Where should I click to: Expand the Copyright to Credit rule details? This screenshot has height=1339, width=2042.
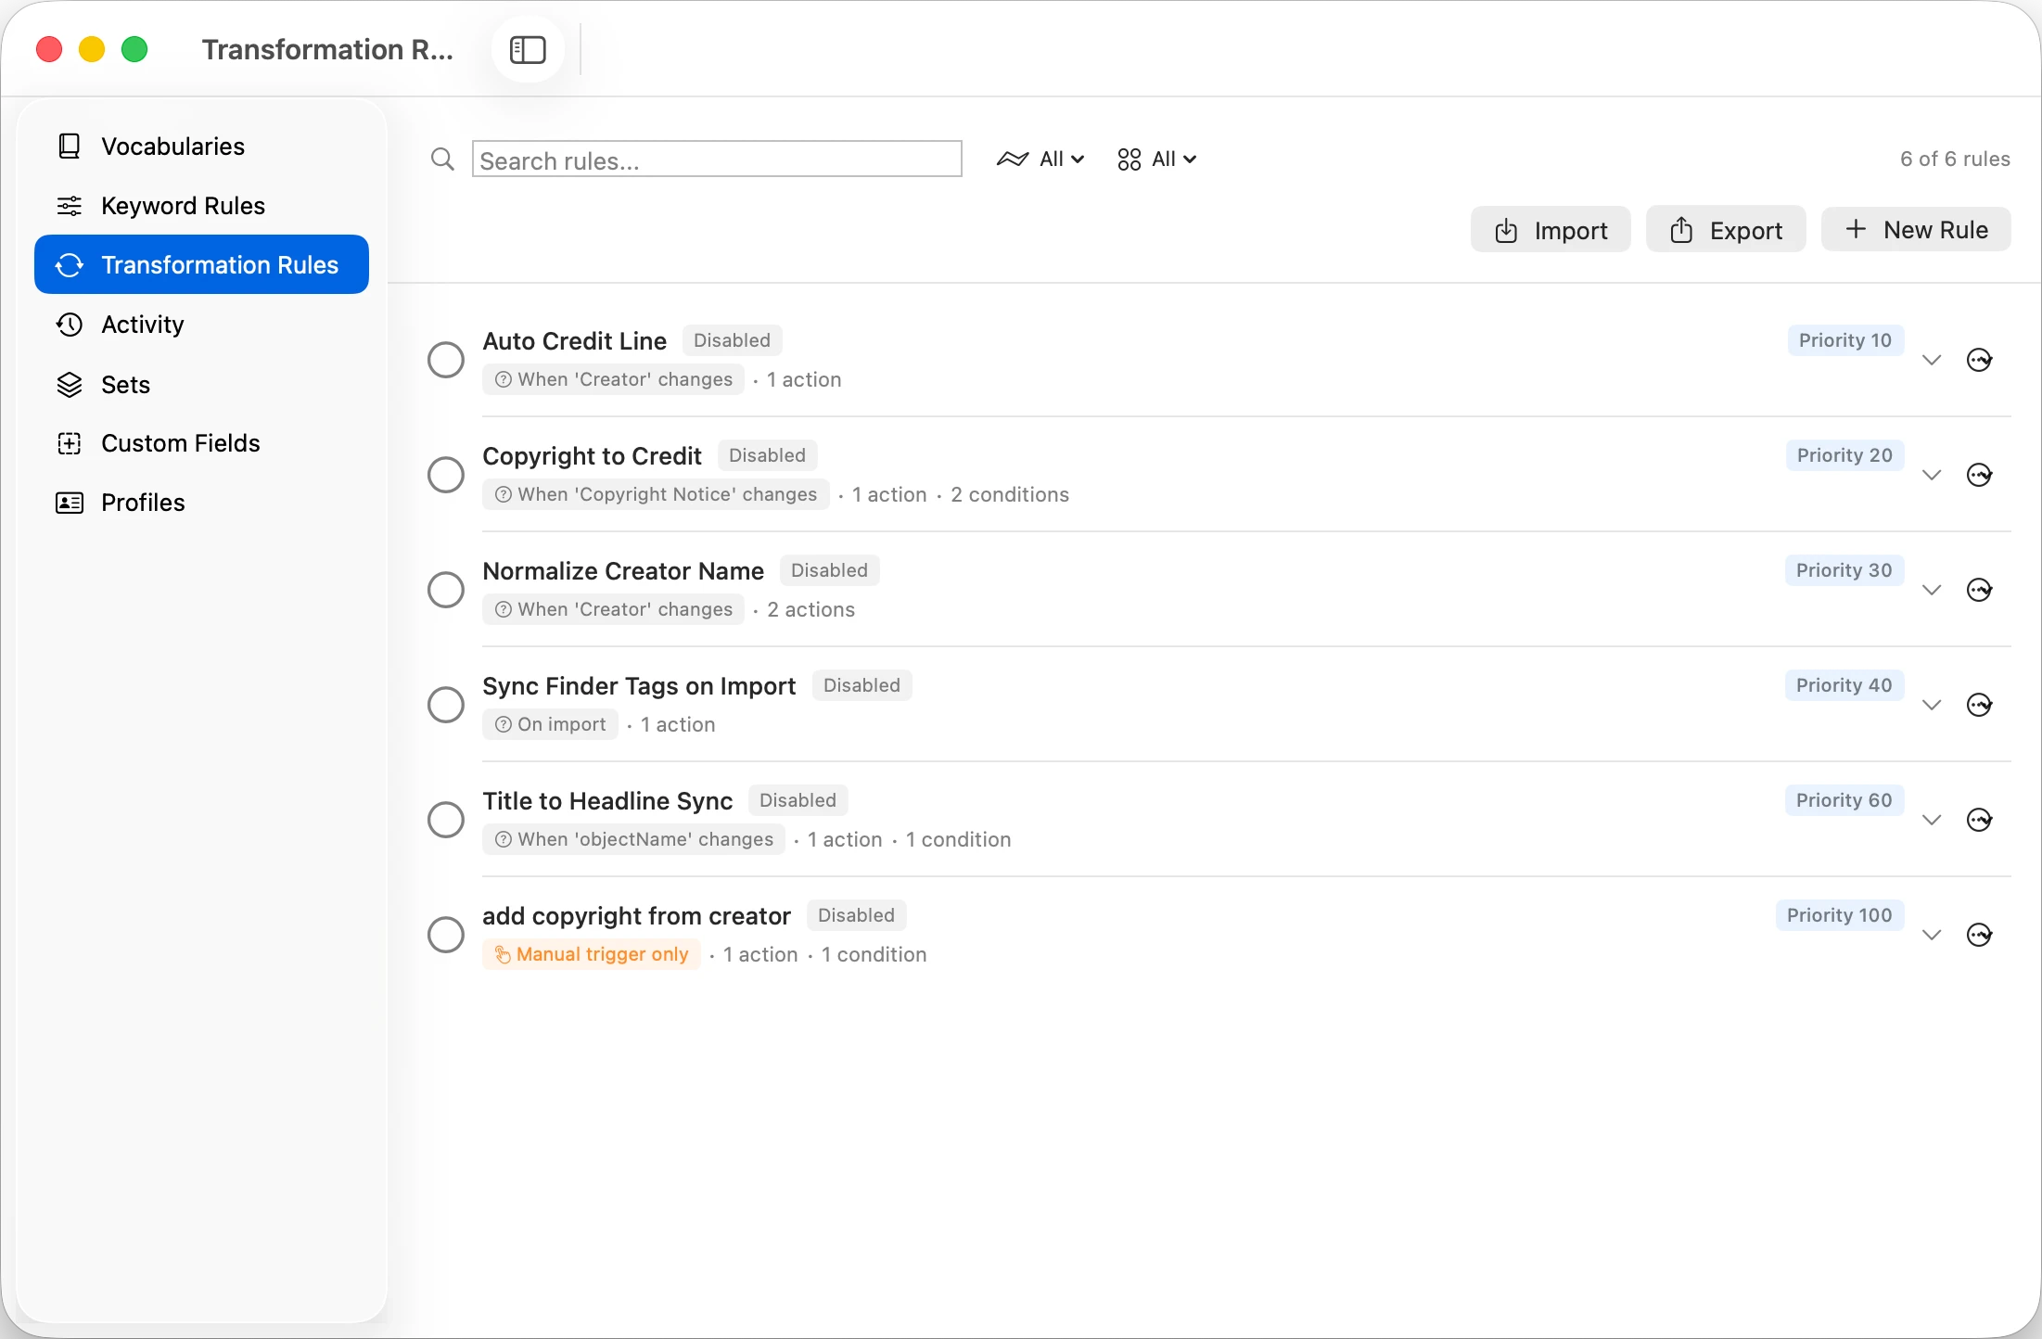pyautogui.click(x=1932, y=475)
